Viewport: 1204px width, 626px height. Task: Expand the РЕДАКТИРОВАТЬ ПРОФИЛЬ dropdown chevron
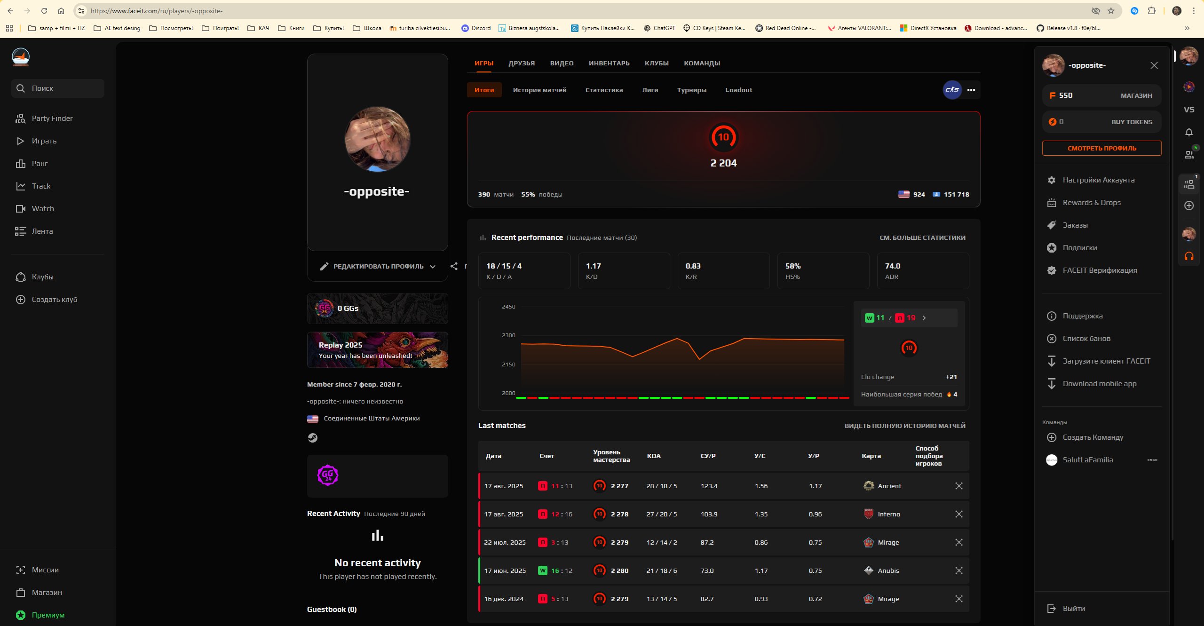(433, 266)
